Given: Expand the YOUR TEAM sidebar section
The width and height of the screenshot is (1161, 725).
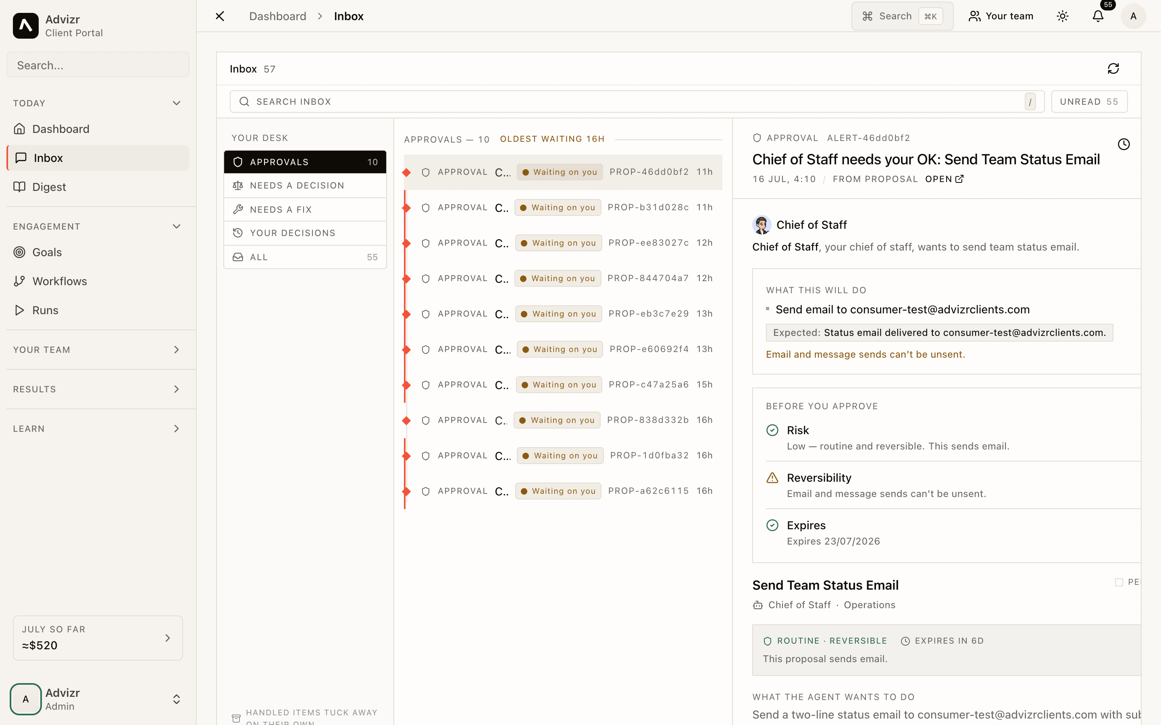Looking at the screenshot, I should (98, 350).
